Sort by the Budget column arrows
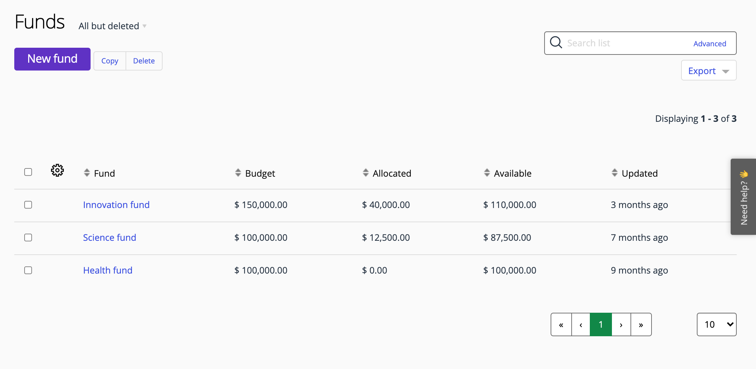This screenshot has width=756, height=369. pos(238,173)
